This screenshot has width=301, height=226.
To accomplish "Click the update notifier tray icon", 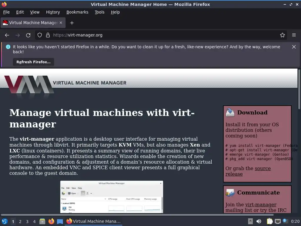I will click(285, 221).
